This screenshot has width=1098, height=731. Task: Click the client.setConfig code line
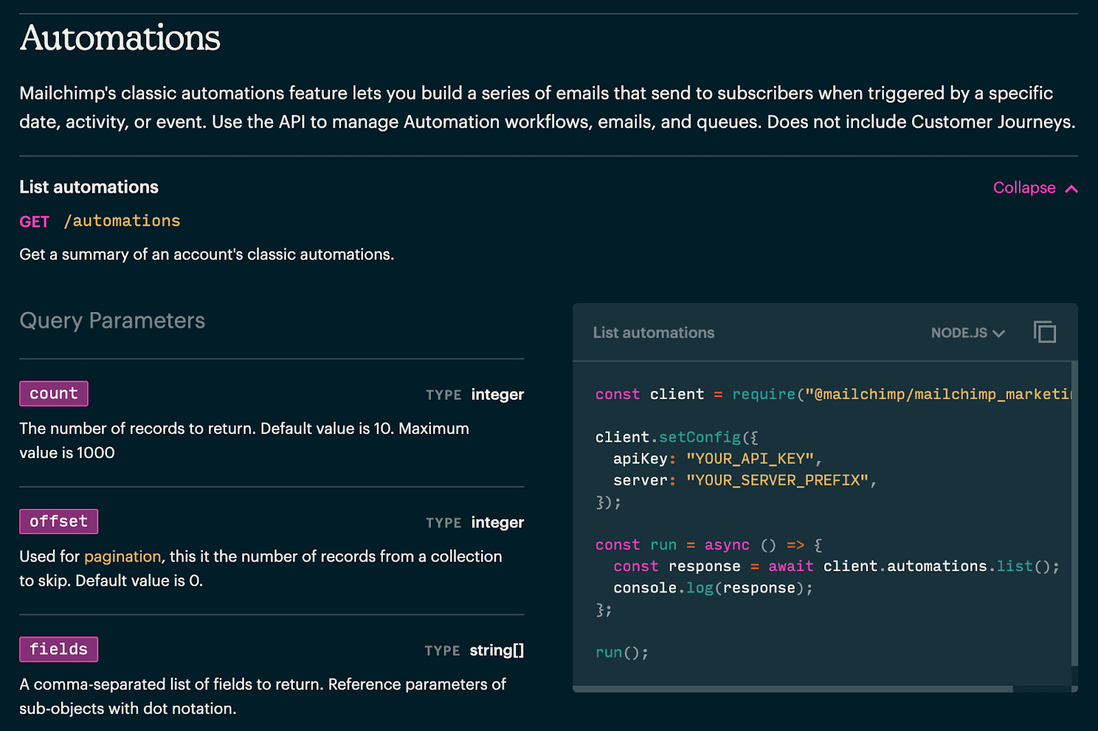[x=676, y=437]
